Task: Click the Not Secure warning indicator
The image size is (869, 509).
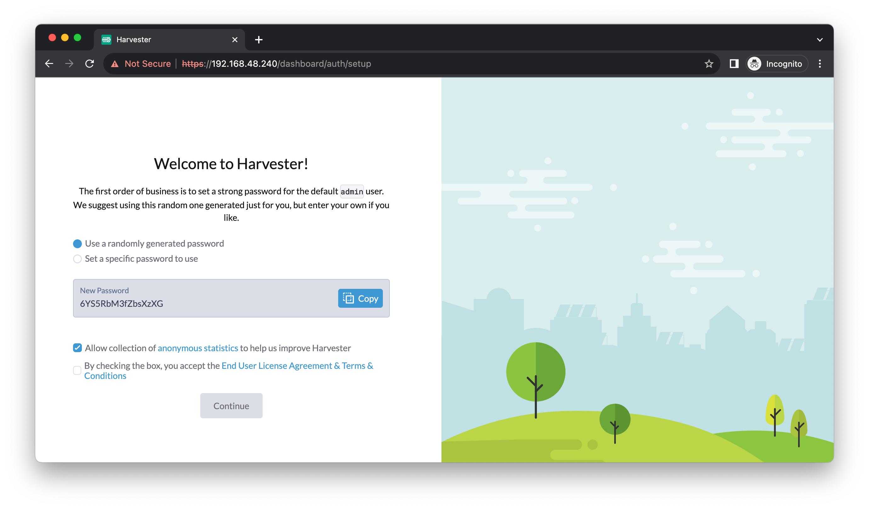Action: click(138, 64)
